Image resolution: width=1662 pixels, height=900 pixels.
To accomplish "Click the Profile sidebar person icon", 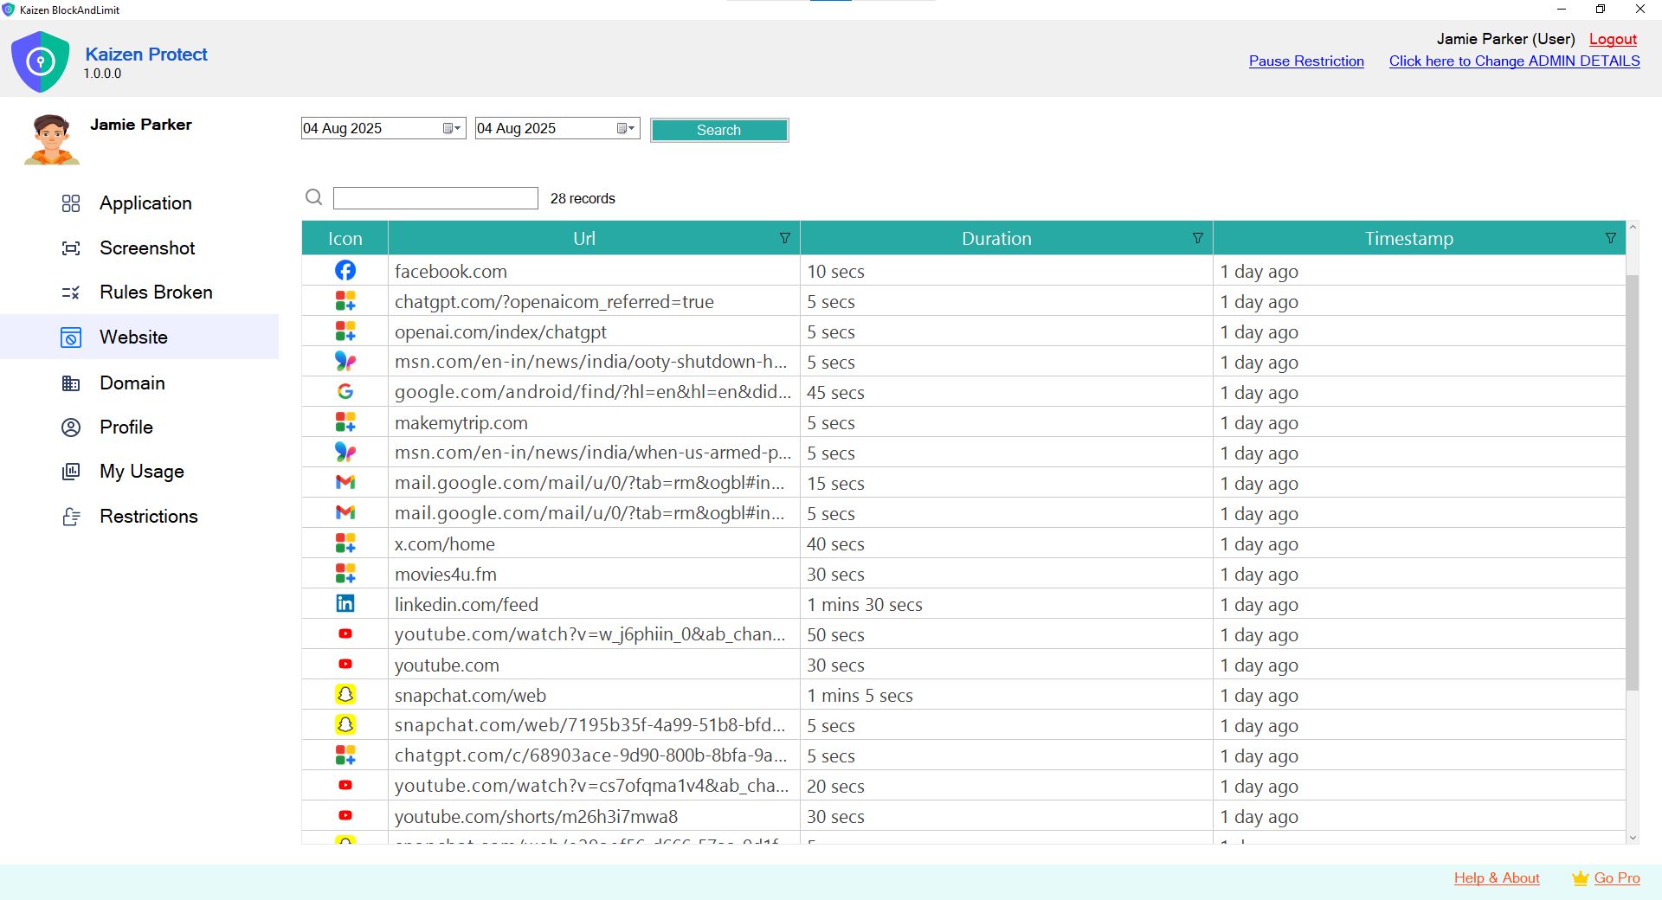I will tap(71, 427).
